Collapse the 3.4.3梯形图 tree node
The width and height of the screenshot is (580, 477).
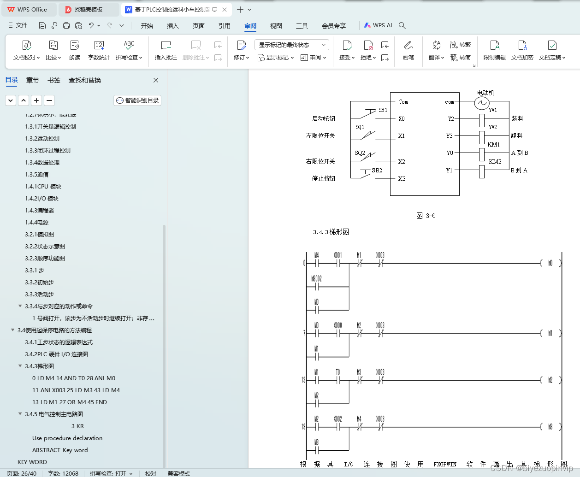tap(20, 366)
